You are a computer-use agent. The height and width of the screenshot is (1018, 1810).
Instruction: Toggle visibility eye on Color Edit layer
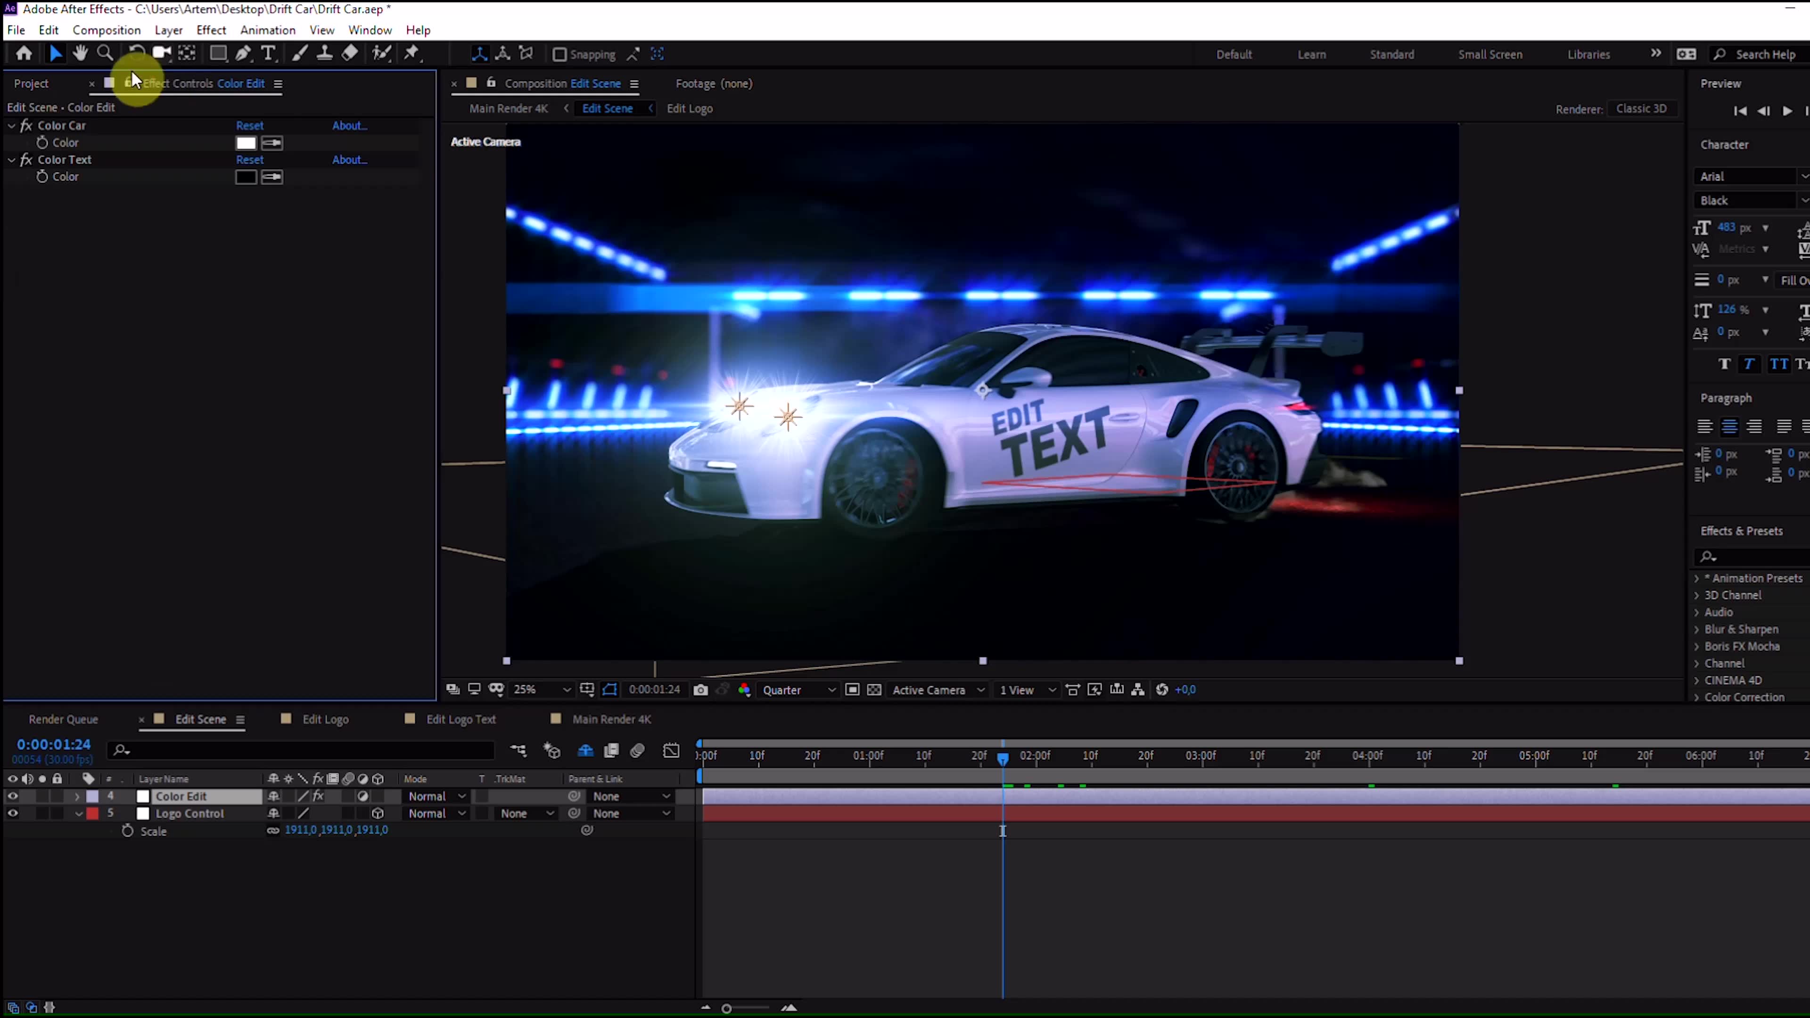(11, 796)
